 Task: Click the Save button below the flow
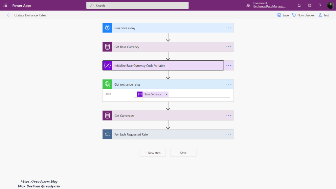point(183,153)
